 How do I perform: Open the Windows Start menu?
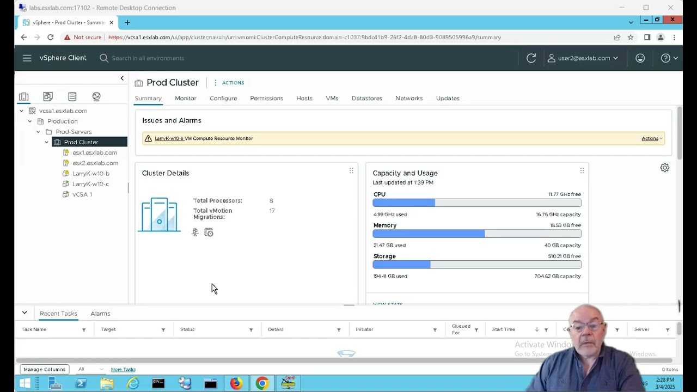(x=25, y=384)
